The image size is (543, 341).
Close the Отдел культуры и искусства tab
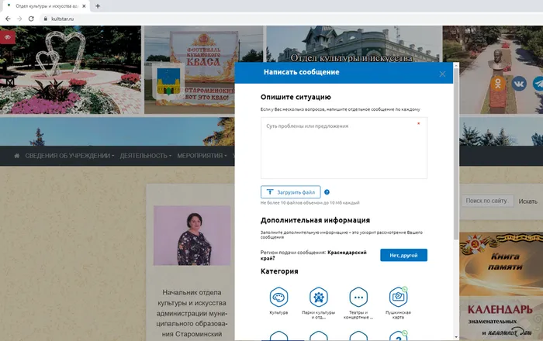click(x=84, y=6)
